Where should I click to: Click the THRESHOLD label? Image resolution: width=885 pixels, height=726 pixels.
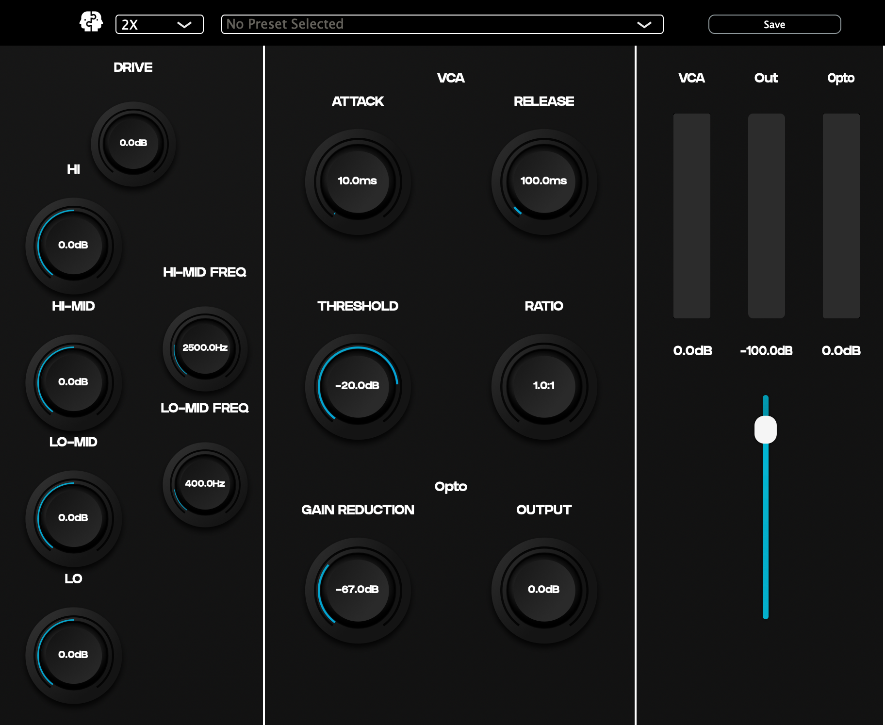tap(358, 306)
